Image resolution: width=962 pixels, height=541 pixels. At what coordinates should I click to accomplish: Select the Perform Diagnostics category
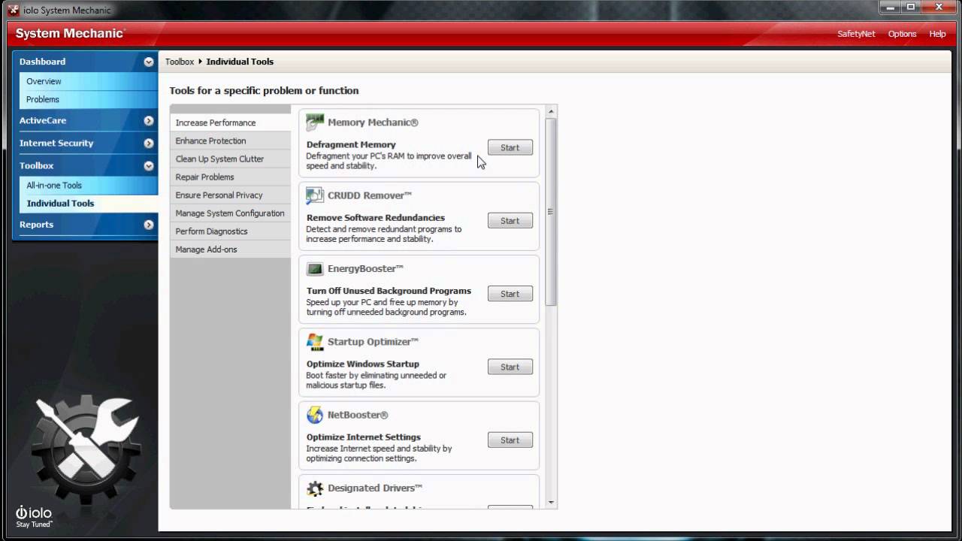pos(230,231)
